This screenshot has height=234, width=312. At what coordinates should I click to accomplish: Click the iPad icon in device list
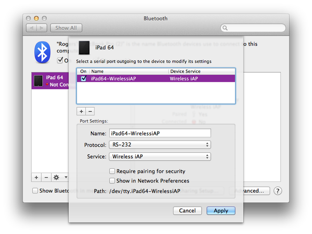pos(38,81)
